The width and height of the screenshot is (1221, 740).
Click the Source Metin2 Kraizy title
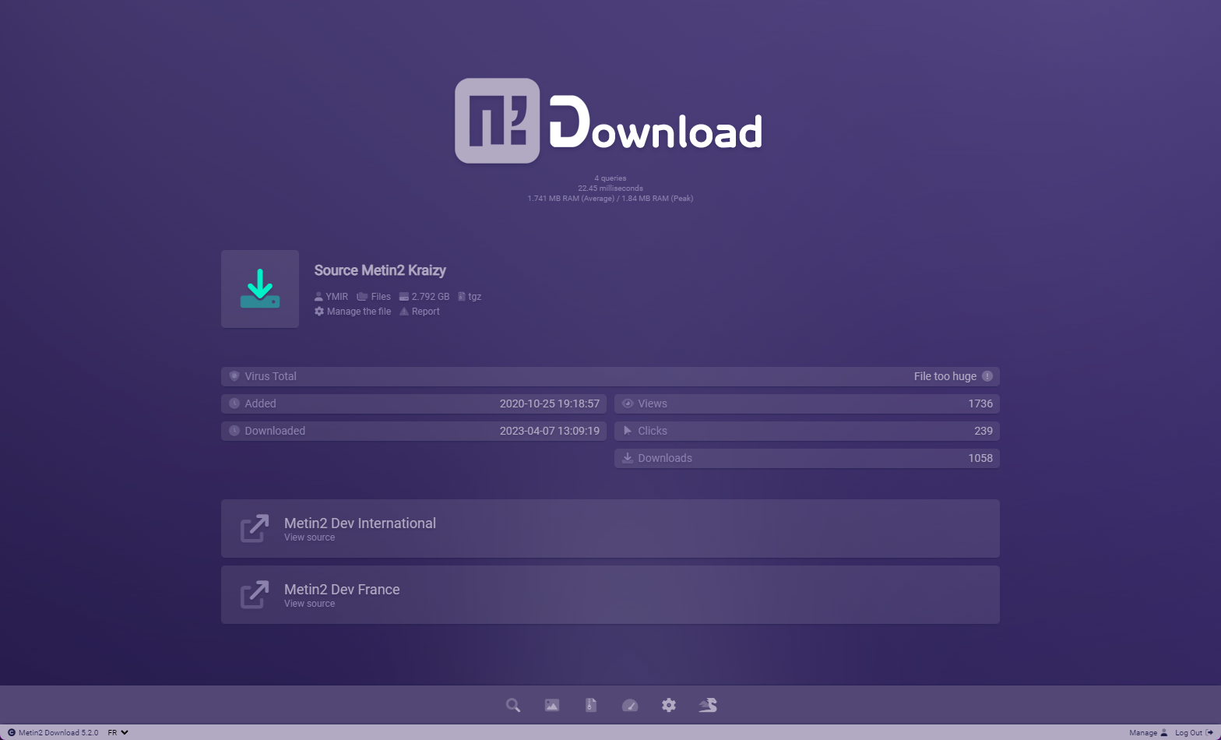pos(380,270)
